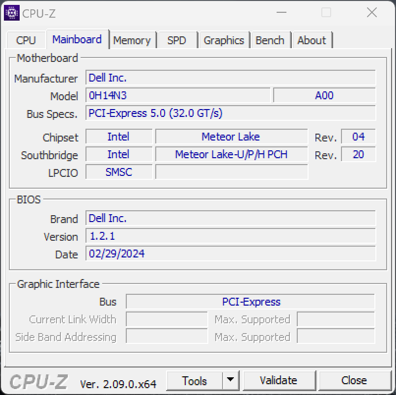The width and height of the screenshot is (396, 395).
Task: Click the empty Side Band Addressing field
Action: click(167, 336)
